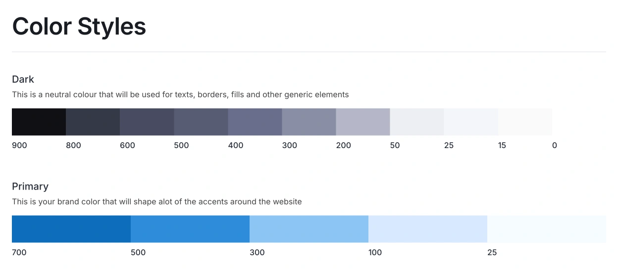Pick the Dark 600 color swatch
This screenshot has width=618, height=270.
tap(147, 122)
